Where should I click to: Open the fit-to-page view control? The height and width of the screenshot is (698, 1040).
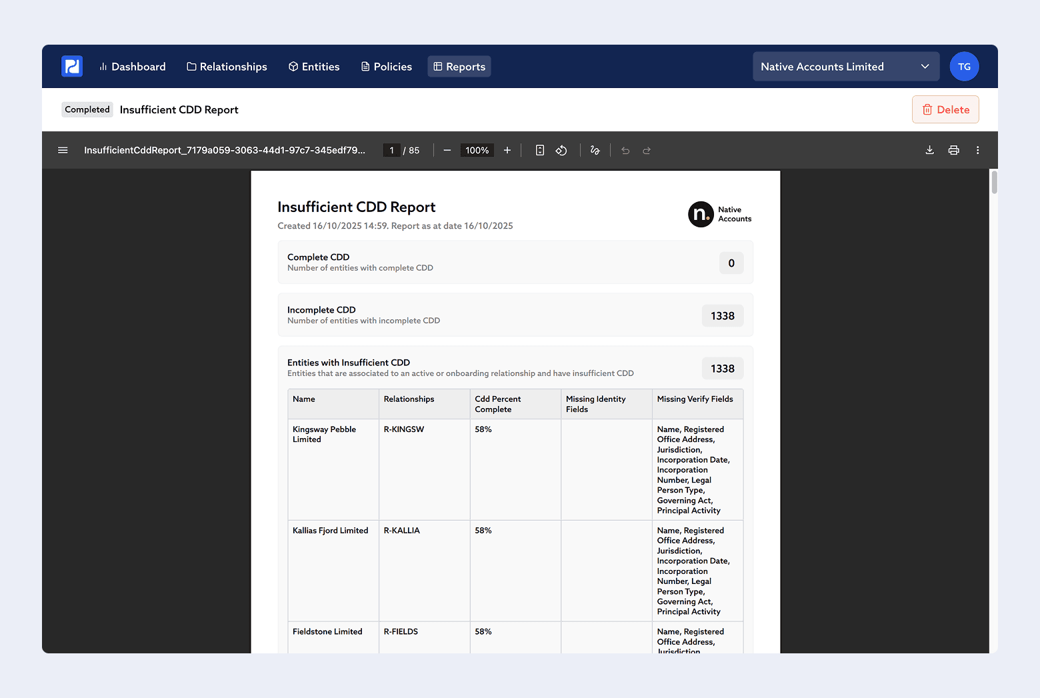[x=539, y=150]
